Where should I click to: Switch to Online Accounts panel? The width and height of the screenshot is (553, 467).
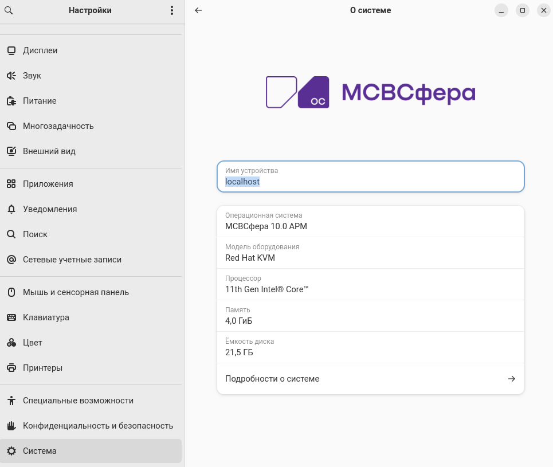point(72,260)
